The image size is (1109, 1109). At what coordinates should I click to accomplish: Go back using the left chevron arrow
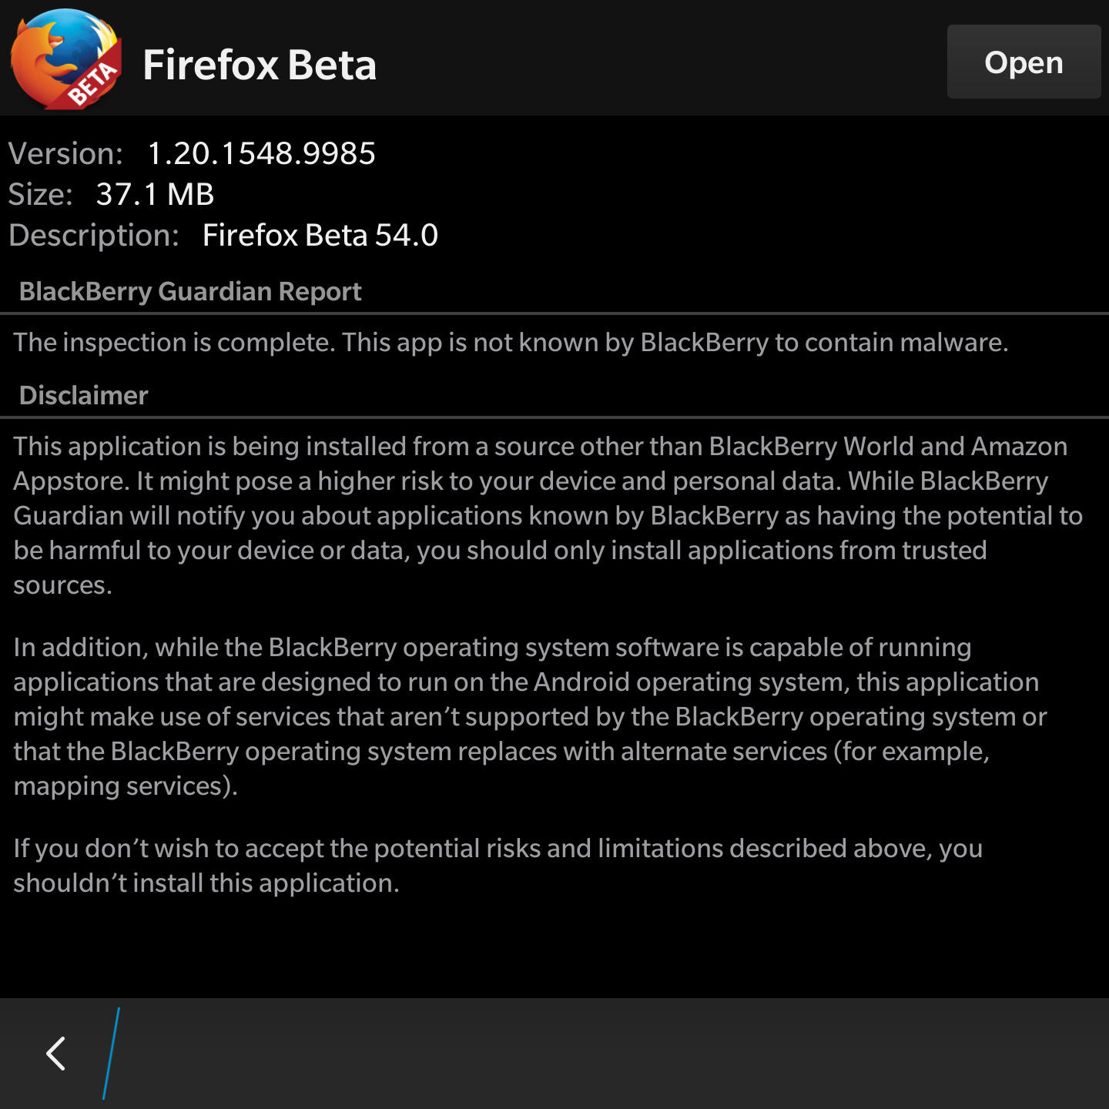pyautogui.click(x=55, y=1053)
